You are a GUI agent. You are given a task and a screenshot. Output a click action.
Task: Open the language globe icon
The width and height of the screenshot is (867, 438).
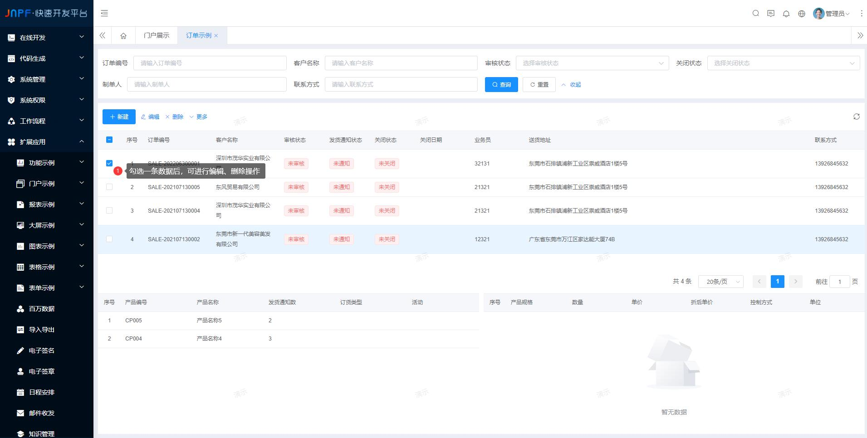pos(802,13)
